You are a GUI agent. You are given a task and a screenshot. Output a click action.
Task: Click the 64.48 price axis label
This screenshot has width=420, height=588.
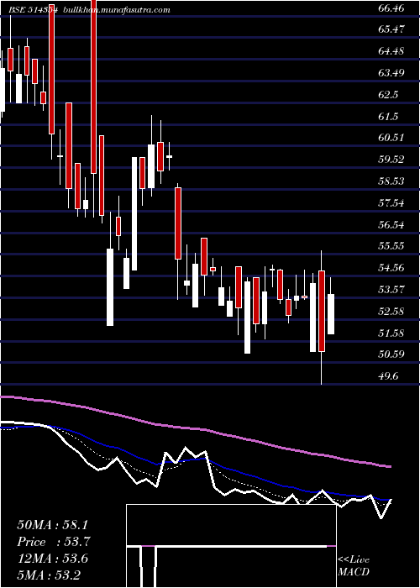click(391, 50)
